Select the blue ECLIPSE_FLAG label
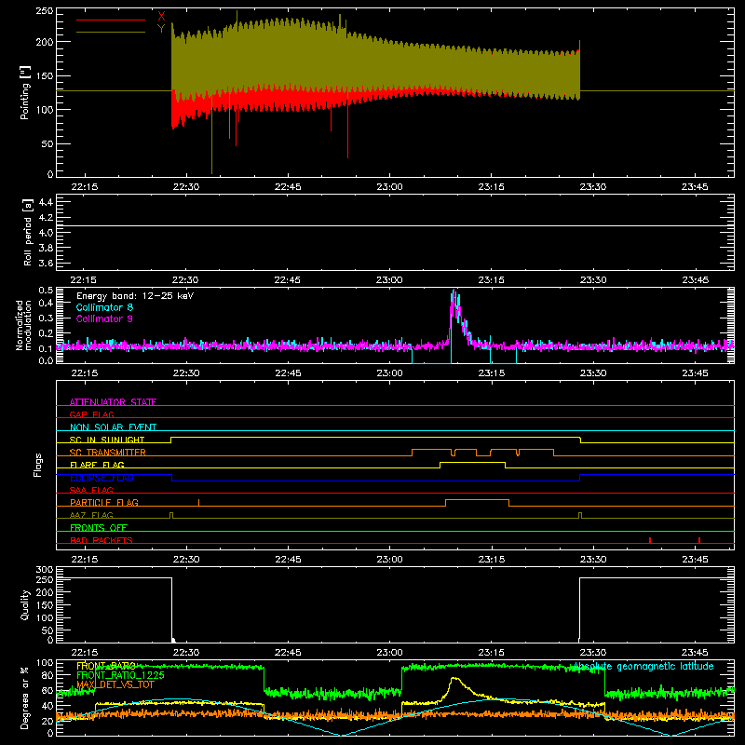The height and width of the screenshot is (745, 745). point(102,478)
